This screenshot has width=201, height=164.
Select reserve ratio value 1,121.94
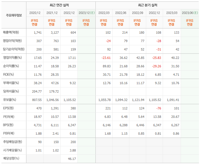pos(138,100)
